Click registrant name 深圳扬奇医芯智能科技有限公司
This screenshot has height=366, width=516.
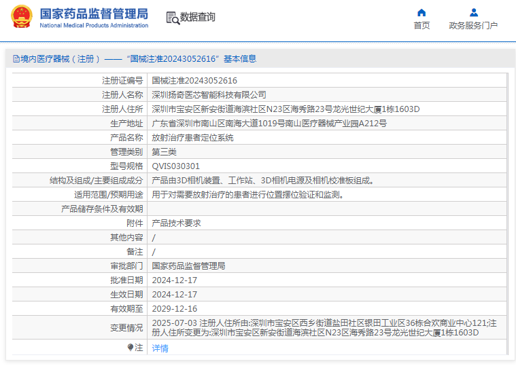209,95
